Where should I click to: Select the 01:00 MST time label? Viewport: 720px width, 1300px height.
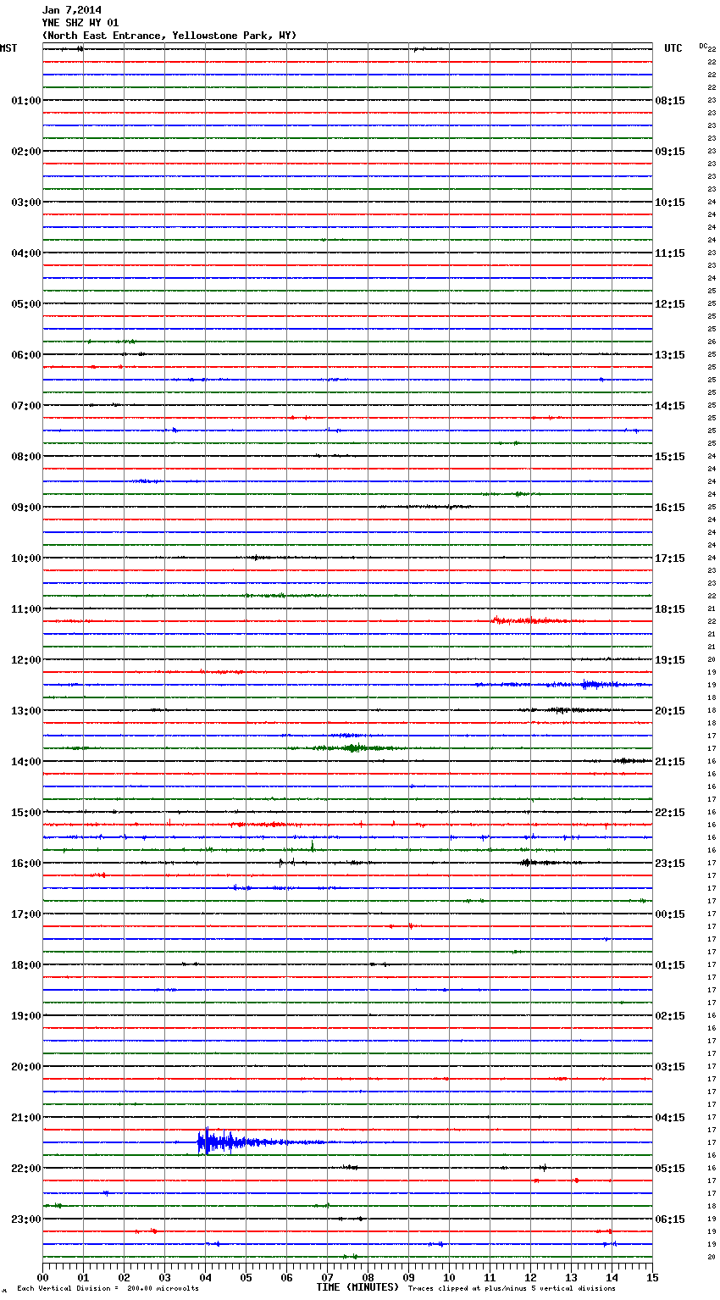pyautogui.click(x=26, y=101)
